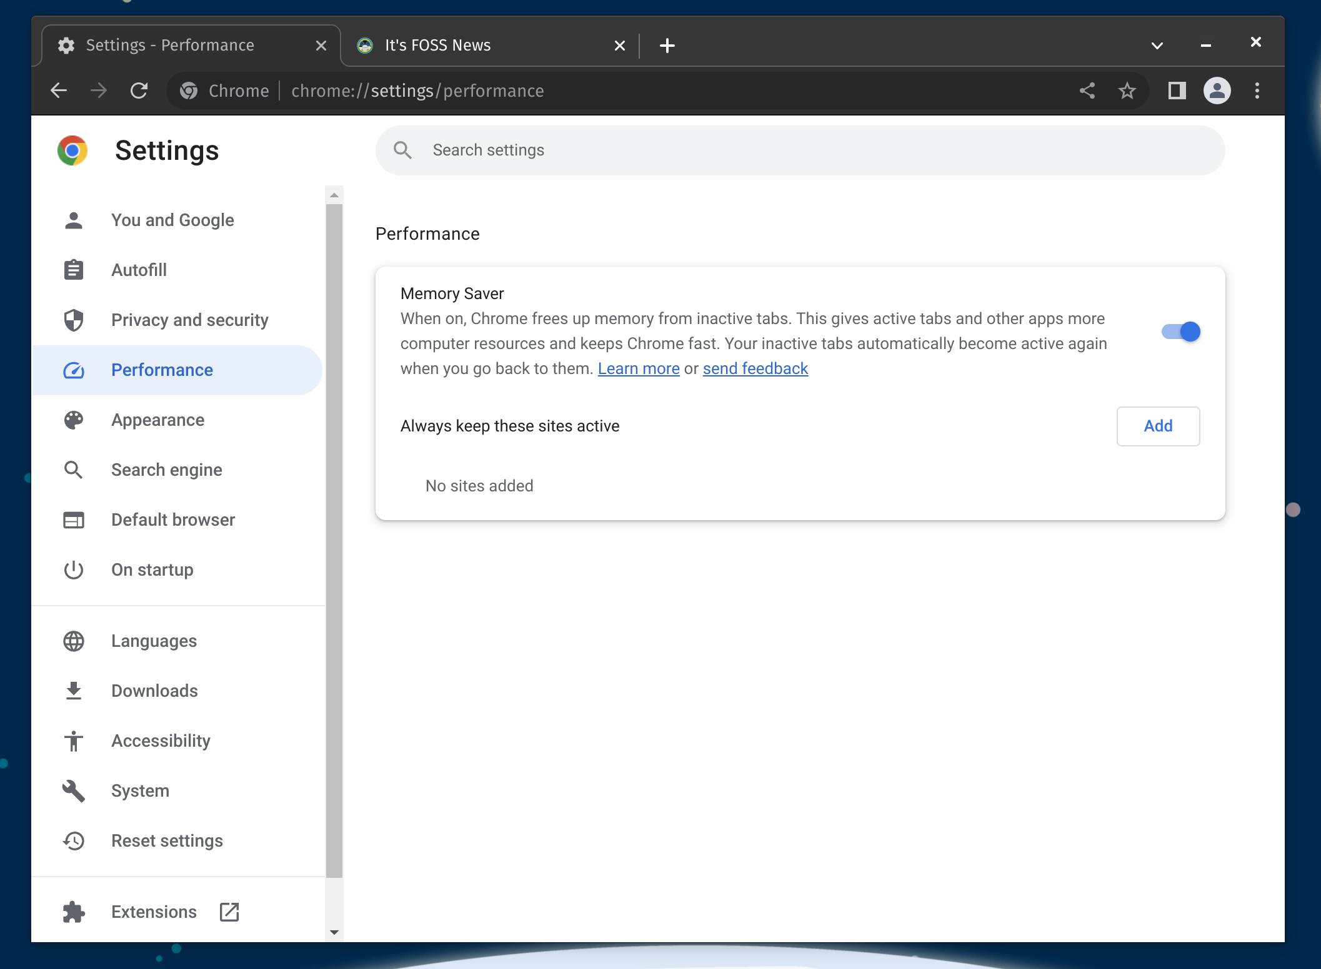
Task: Click the System wrench icon
Action: click(73, 790)
